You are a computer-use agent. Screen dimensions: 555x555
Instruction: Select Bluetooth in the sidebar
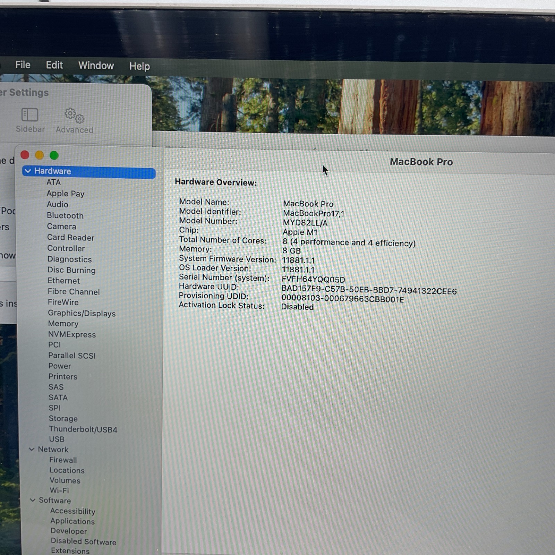click(x=65, y=215)
